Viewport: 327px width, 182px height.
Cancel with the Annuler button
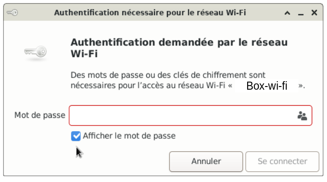206,161
